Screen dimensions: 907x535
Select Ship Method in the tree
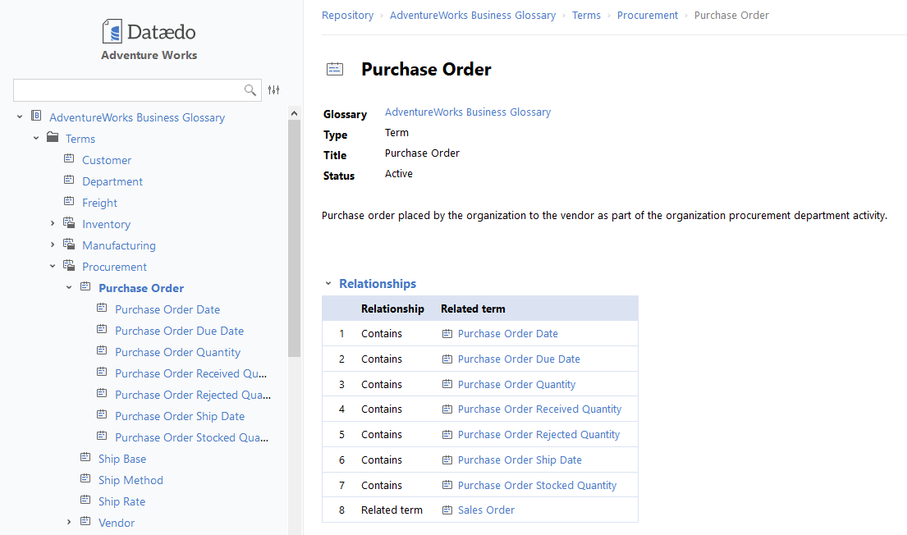[x=131, y=480]
